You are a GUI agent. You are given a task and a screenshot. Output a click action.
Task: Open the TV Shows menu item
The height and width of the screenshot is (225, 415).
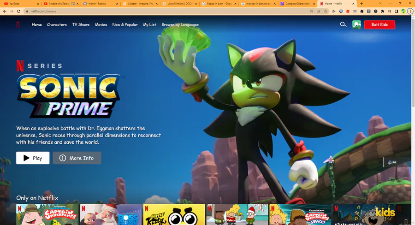click(81, 24)
